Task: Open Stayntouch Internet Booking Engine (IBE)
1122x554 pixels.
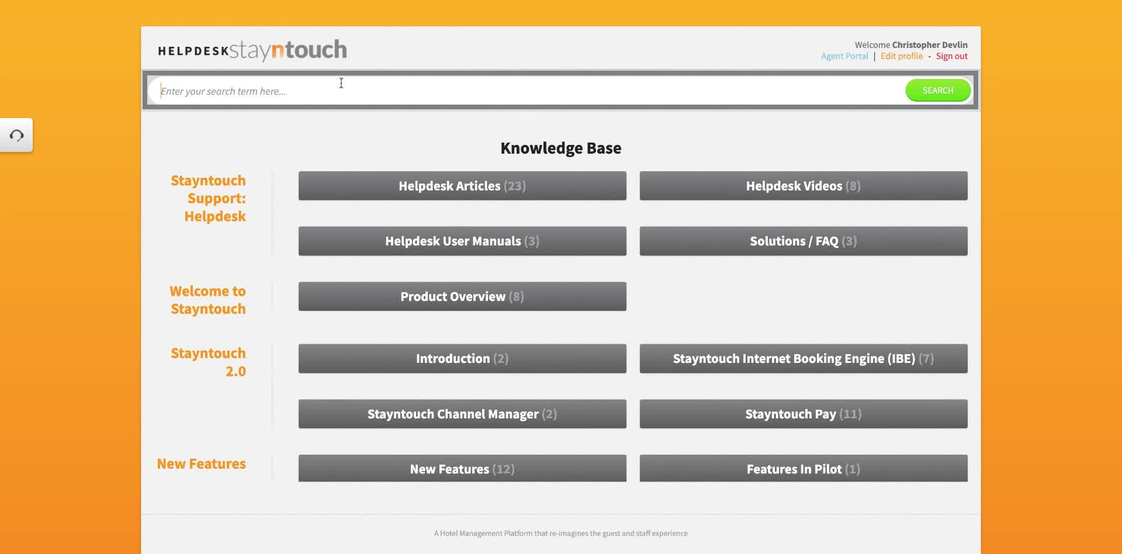Action: (804, 358)
